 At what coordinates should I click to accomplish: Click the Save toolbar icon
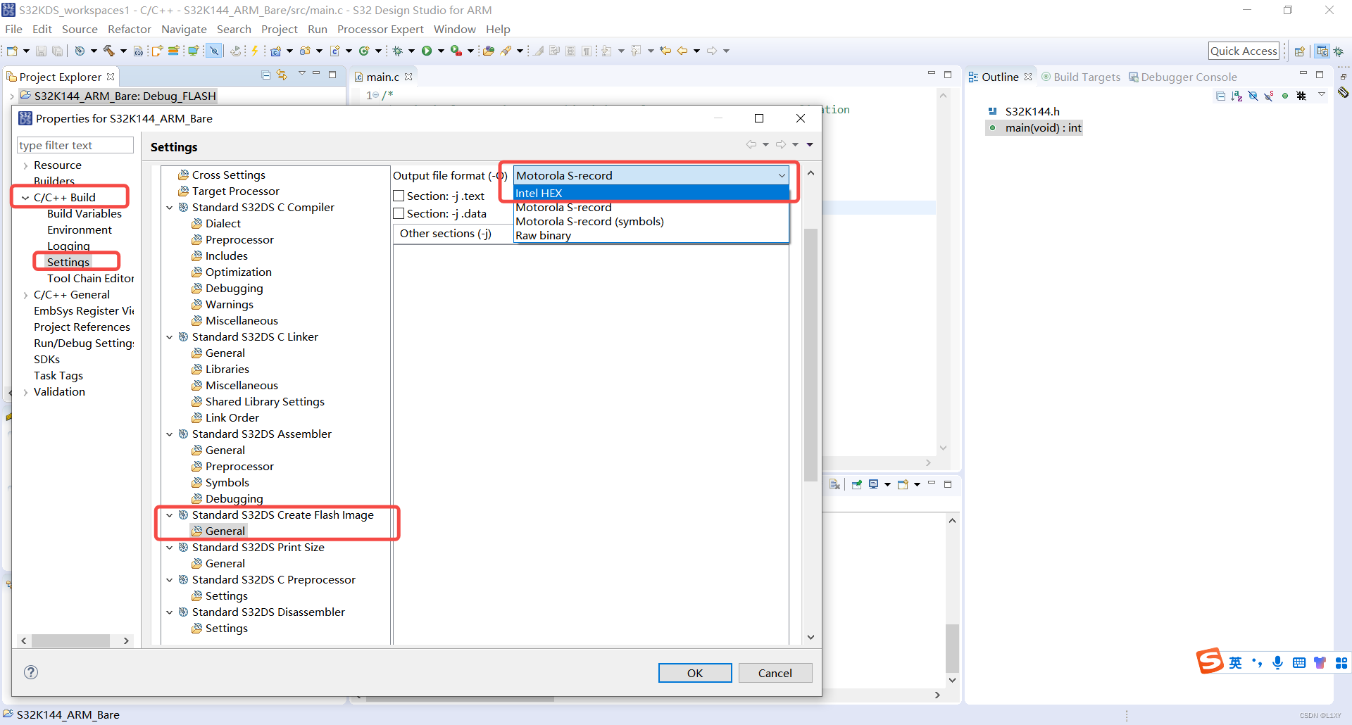(41, 51)
